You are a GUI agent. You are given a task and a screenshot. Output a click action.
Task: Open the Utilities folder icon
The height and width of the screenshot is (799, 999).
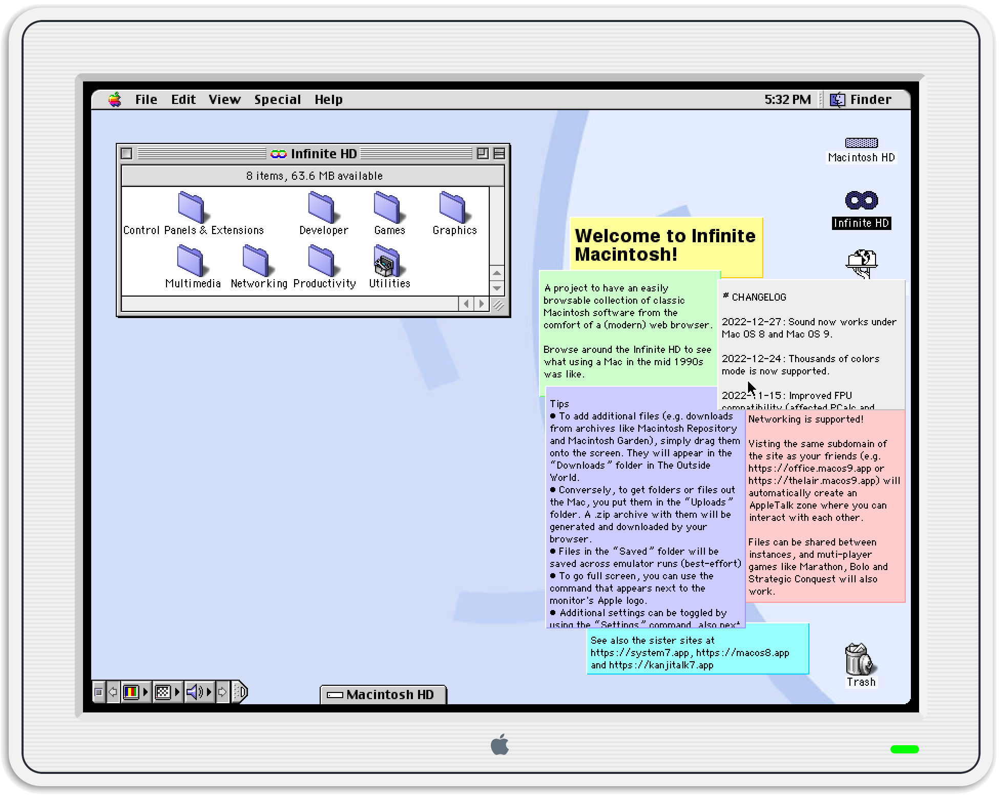[388, 261]
